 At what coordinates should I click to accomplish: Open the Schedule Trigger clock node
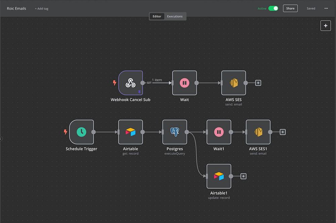(x=81, y=132)
